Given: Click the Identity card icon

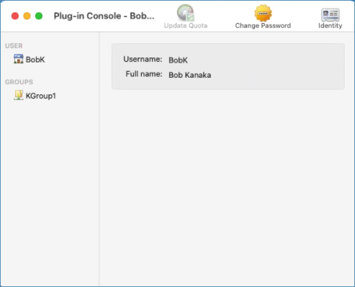Looking at the screenshot, I should click(x=331, y=14).
